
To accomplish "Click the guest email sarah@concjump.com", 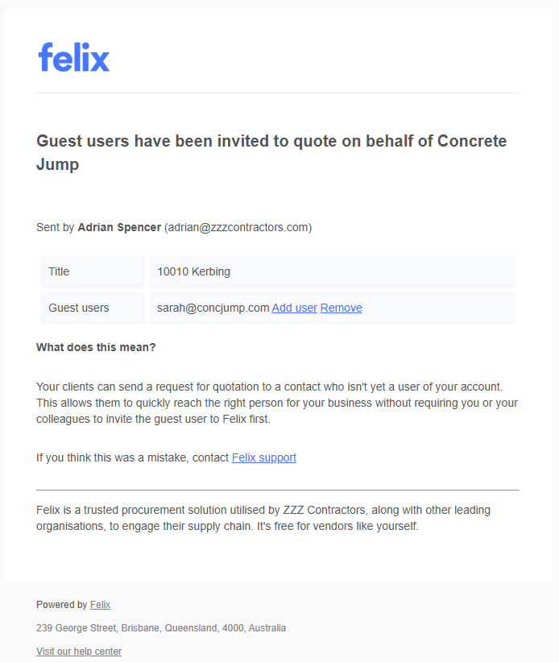I will click(x=213, y=308).
